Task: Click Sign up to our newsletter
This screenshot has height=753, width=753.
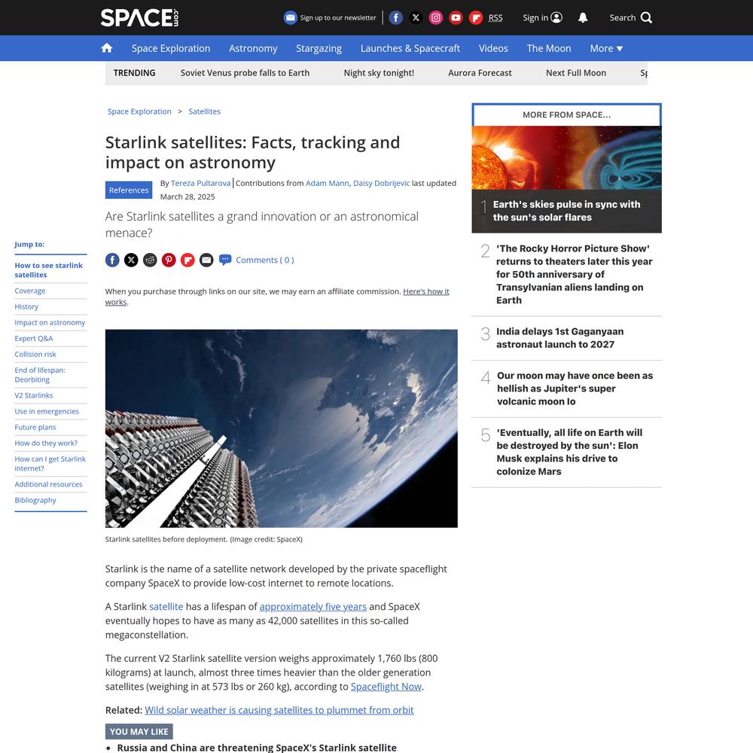Action: pyautogui.click(x=338, y=18)
